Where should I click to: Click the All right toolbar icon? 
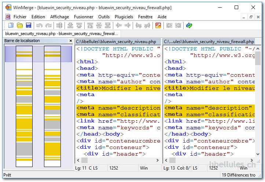(x=169, y=26)
